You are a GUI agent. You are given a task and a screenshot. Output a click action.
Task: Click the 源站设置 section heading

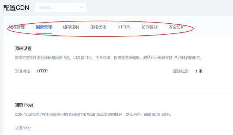coord(23,48)
